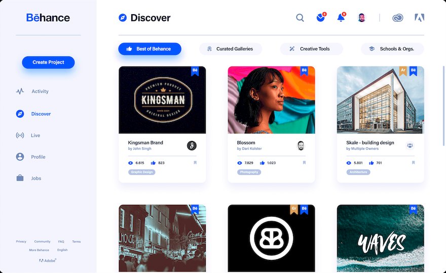Viewport: 446px width, 273px height.
Task: Open the Multiple Owners link
Action: pos(365,149)
